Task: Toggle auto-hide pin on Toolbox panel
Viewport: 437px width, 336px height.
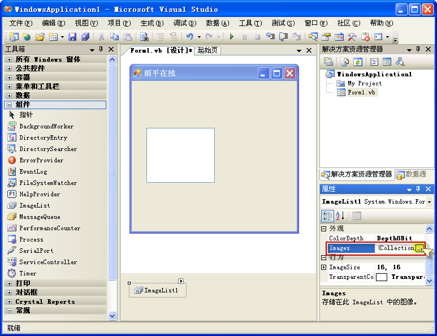Action: tap(101, 49)
